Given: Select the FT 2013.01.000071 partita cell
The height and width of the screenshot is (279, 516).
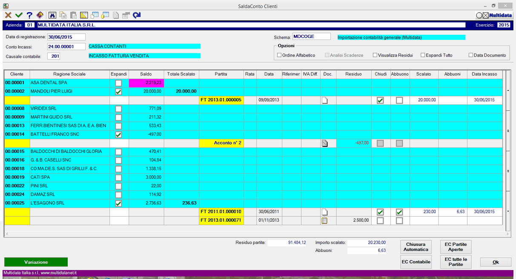Looking at the screenshot, I should click(x=221, y=220).
